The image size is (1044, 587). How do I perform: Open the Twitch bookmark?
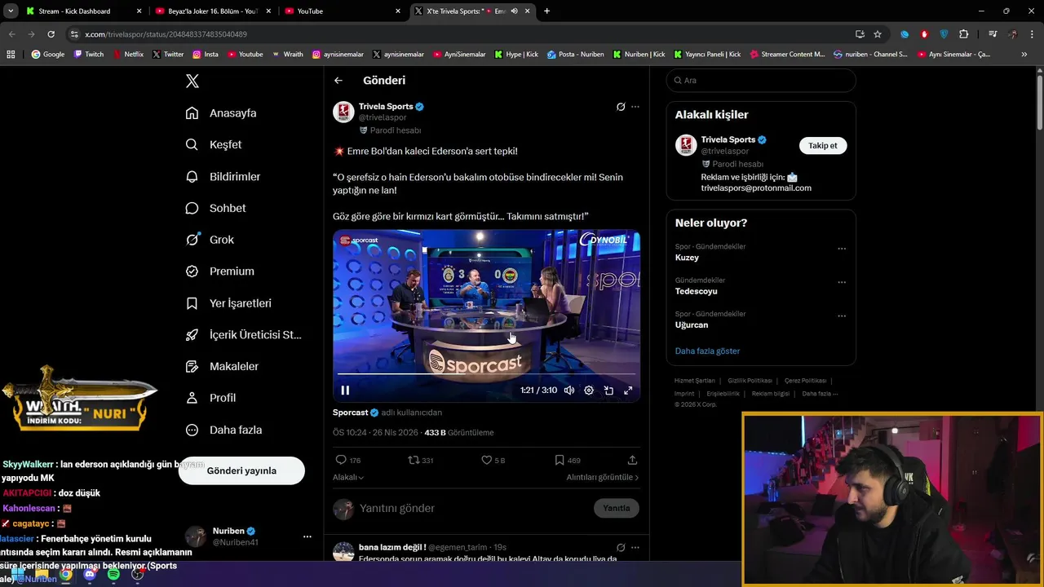pos(89,55)
